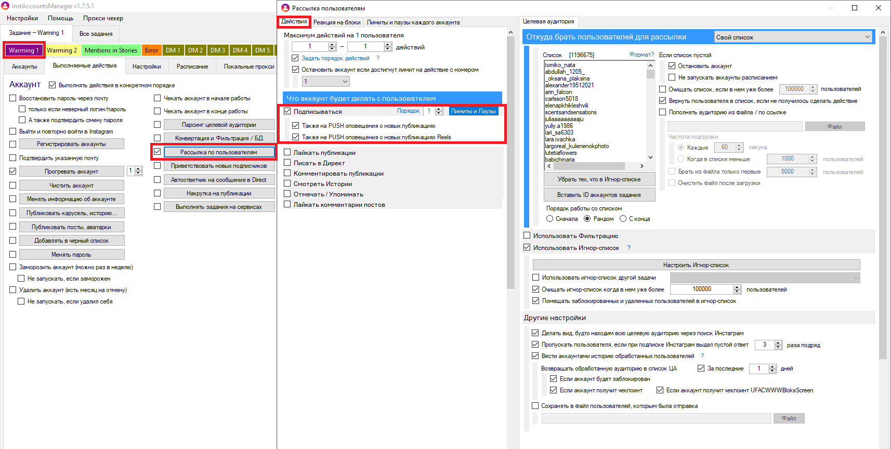
Task: Open the ? help next to Использовать Игнор-список
Action: click(x=628, y=248)
